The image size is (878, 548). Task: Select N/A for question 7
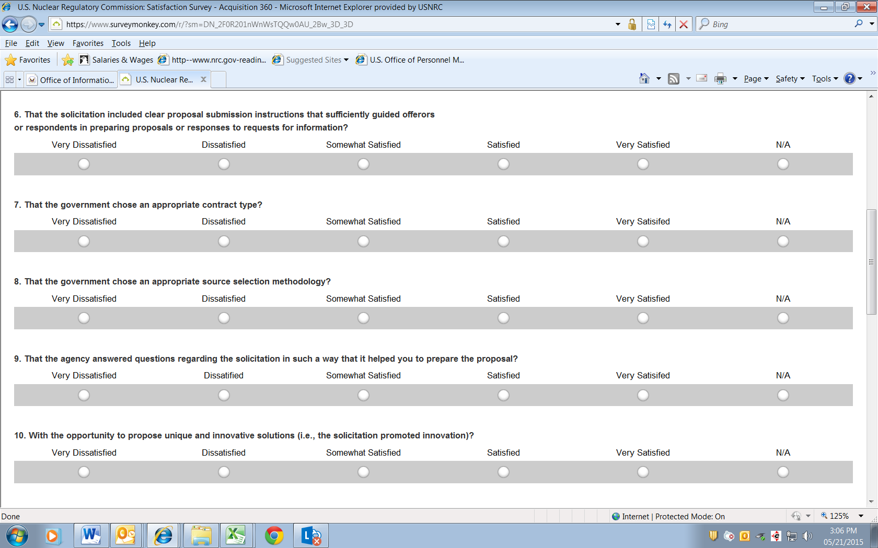[783, 241]
